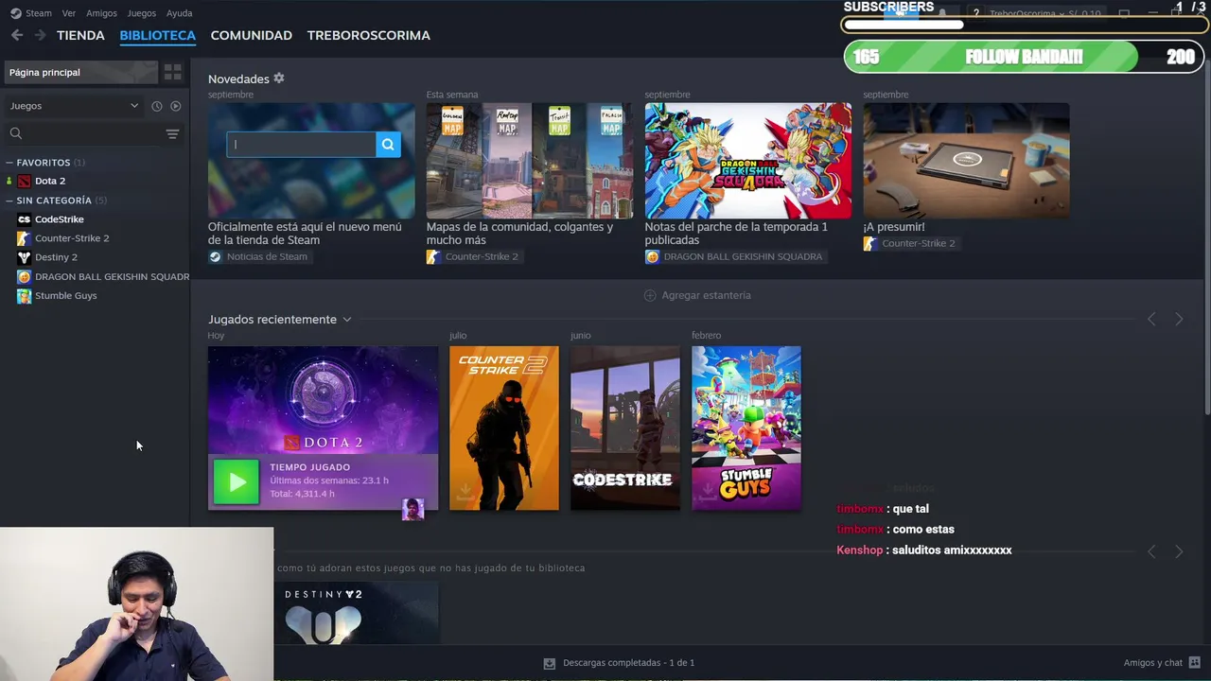Show the next items in the lower shelf
The image size is (1211, 681).
pyautogui.click(x=1179, y=551)
